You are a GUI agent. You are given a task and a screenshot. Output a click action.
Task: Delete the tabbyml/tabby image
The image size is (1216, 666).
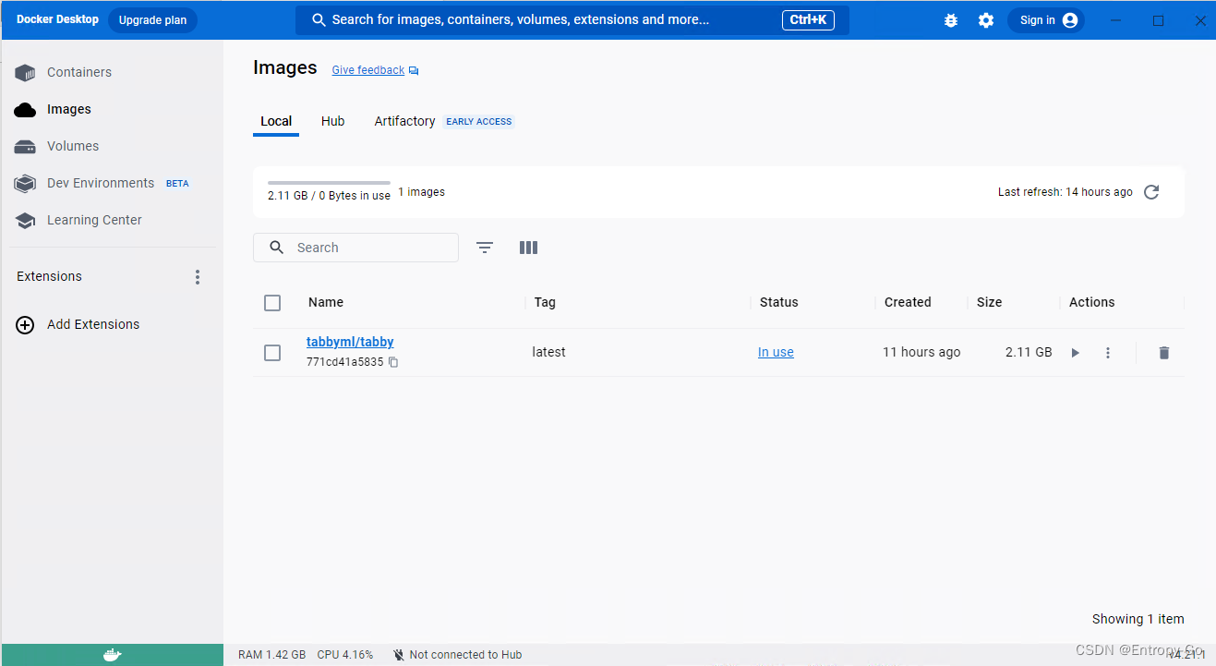[1163, 352]
